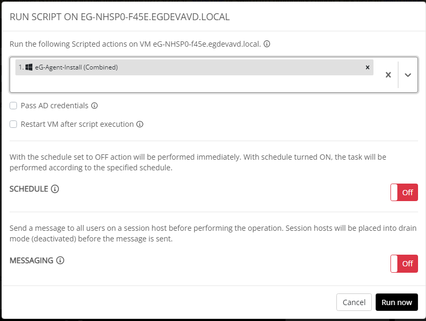
Task: Click info icon beside Pass AD credentials
Action: pyautogui.click(x=94, y=106)
